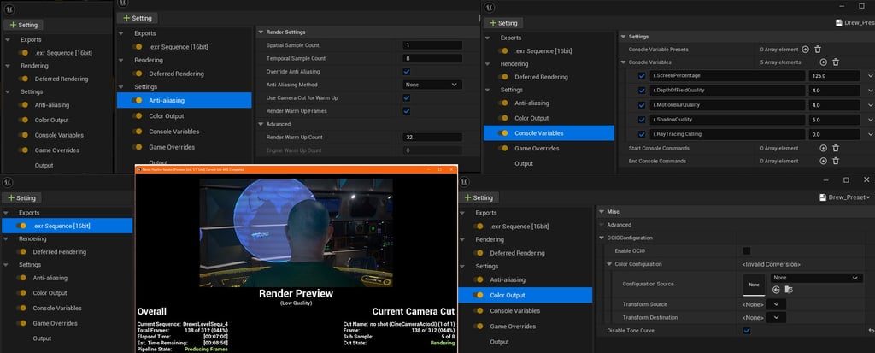Uncheck the r.ScreenPercentage console variable
The image size is (875, 353).
click(x=642, y=75)
